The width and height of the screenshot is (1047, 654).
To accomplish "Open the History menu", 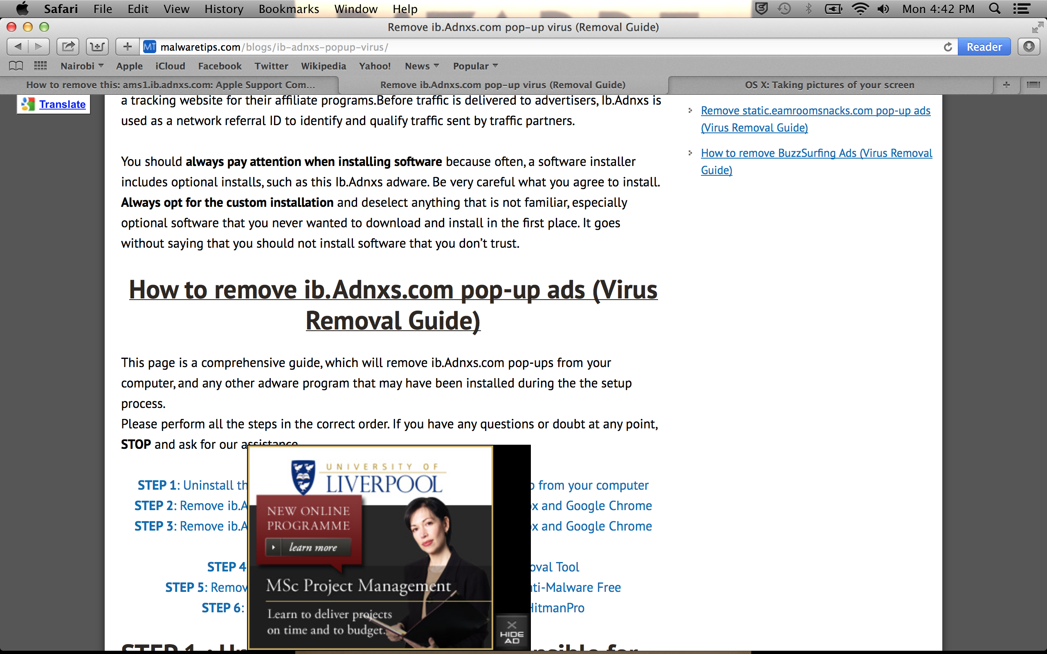I will tap(224, 9).
